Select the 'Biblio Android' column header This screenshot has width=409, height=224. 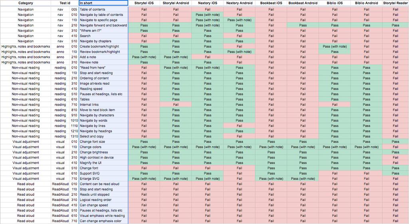coord(367,3)
